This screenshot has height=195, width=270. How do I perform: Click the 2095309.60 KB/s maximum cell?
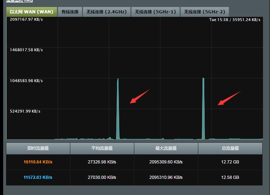pyautogui.click(x=166, y=162)
